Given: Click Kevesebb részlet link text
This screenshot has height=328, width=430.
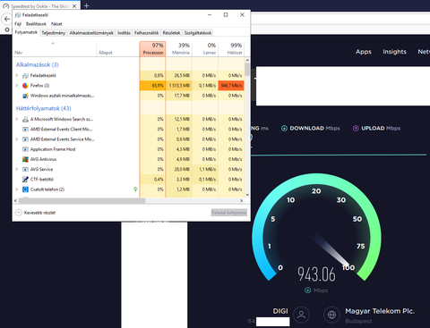Looking at the screenshot, I should (39, 213).
